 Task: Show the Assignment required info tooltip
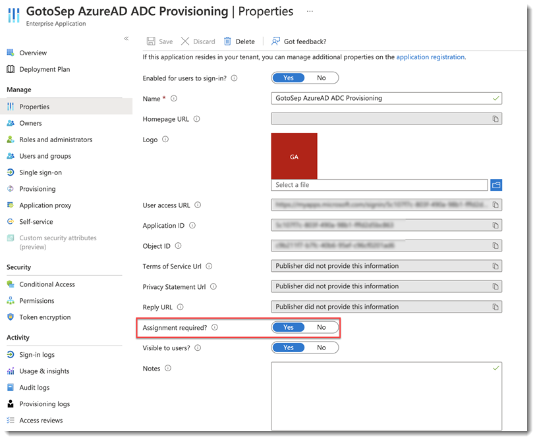pyautogui.click(x=215, y=327)
